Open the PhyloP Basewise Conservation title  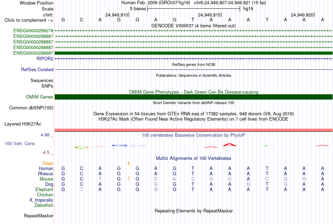pos(193,135)
